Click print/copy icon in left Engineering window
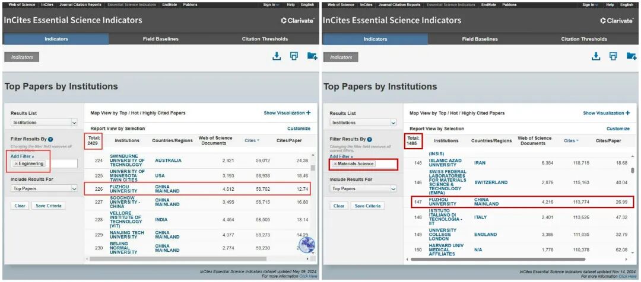Image resolution: width=641 pixels, height=282 pixels. tap(294, 56)
